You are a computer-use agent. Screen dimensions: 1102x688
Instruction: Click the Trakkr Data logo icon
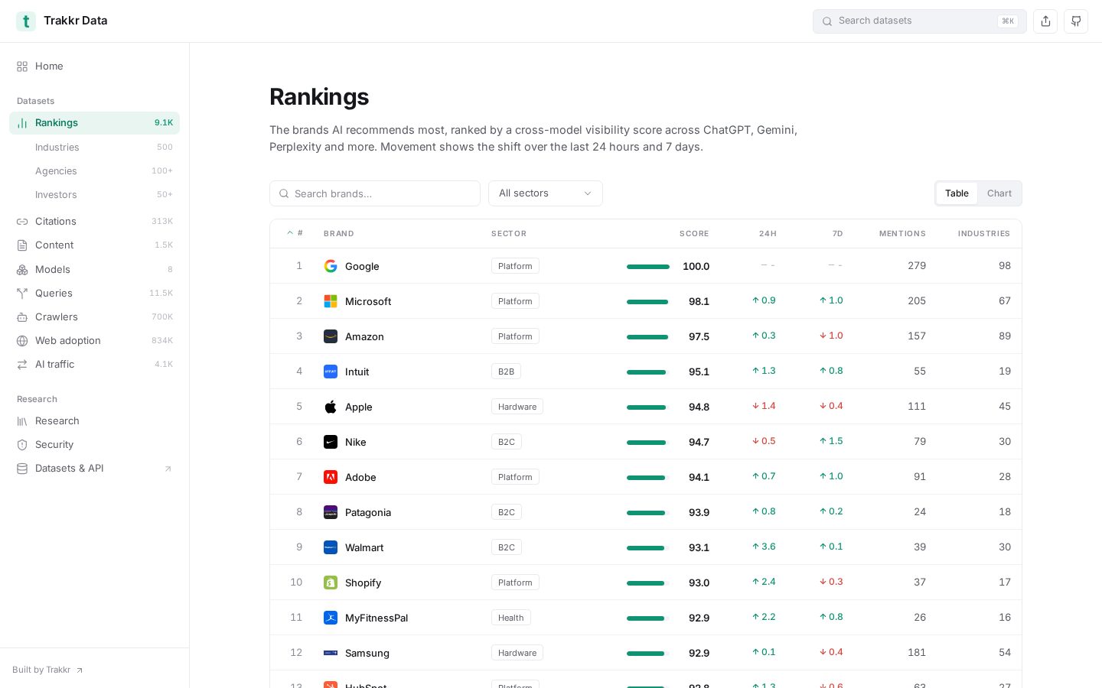tap(26, 21)
